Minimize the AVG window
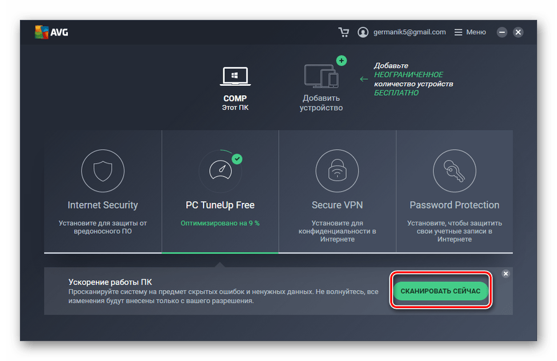This screenshot has height=361, width=557. tap(502, 32)
